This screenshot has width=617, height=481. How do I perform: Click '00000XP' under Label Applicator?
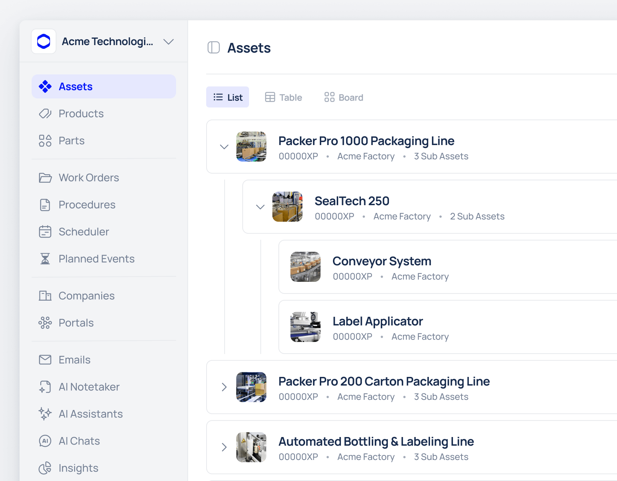[353, 337]
